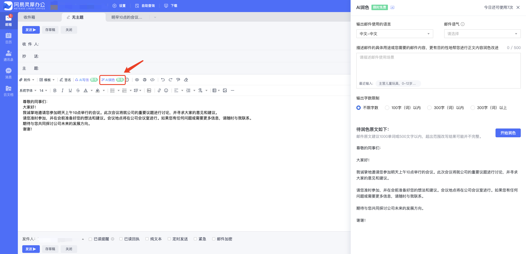Select the 100字（词）以内 radio option
Viewport: 526px width, 254px height.
(x=387, y=108)
